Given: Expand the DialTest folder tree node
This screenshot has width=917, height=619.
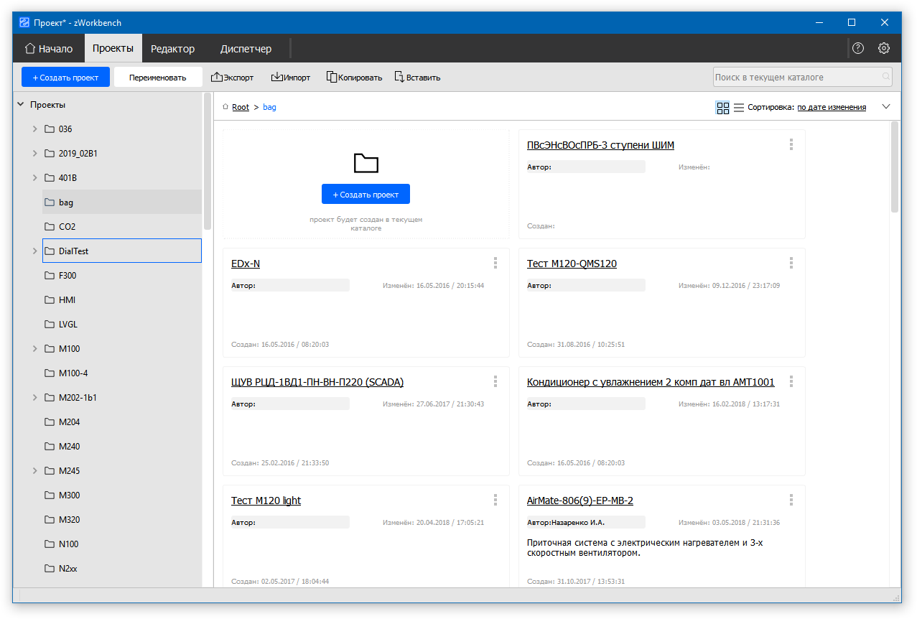Looking at the screenshot, I should pos(34,251).
